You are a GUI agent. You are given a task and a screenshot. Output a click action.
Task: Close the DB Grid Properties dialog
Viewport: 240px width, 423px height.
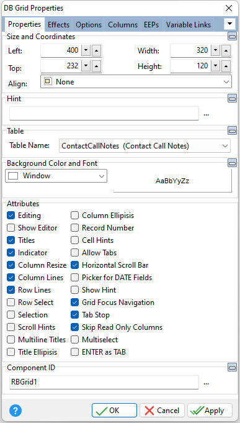229,8
